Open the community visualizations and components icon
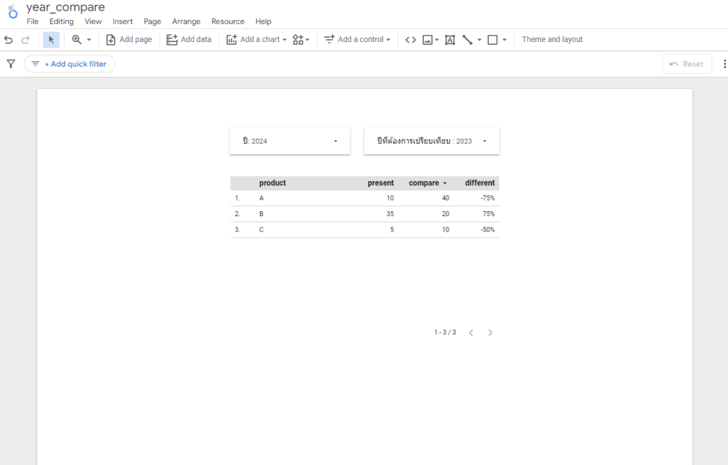728x465 pixels. (299, 40)
